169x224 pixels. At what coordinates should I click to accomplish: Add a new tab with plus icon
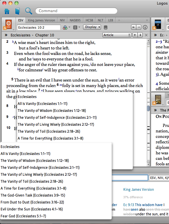pyautogui.click(x=119, y=20)
